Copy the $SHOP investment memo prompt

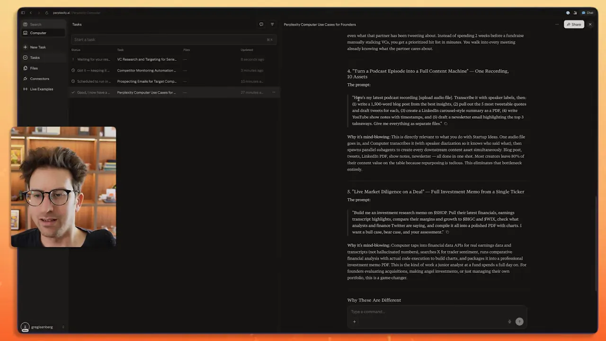click(447, 232)
